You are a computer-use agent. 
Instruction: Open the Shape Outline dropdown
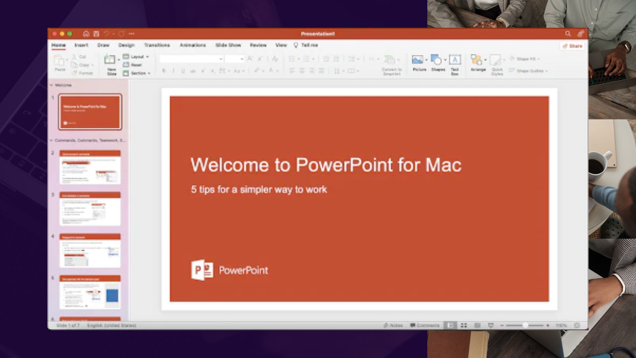click(x=528, y=71)
